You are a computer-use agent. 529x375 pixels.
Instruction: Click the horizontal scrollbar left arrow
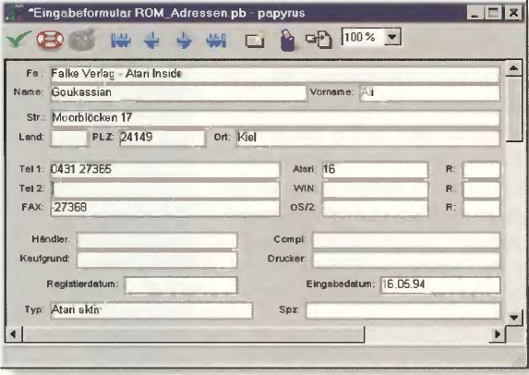pos(13,333)
